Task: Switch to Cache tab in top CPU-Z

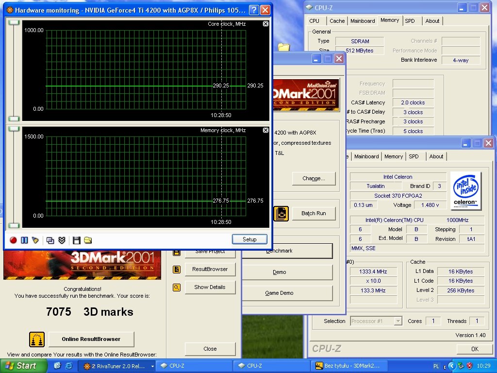Action: point(337,21)
